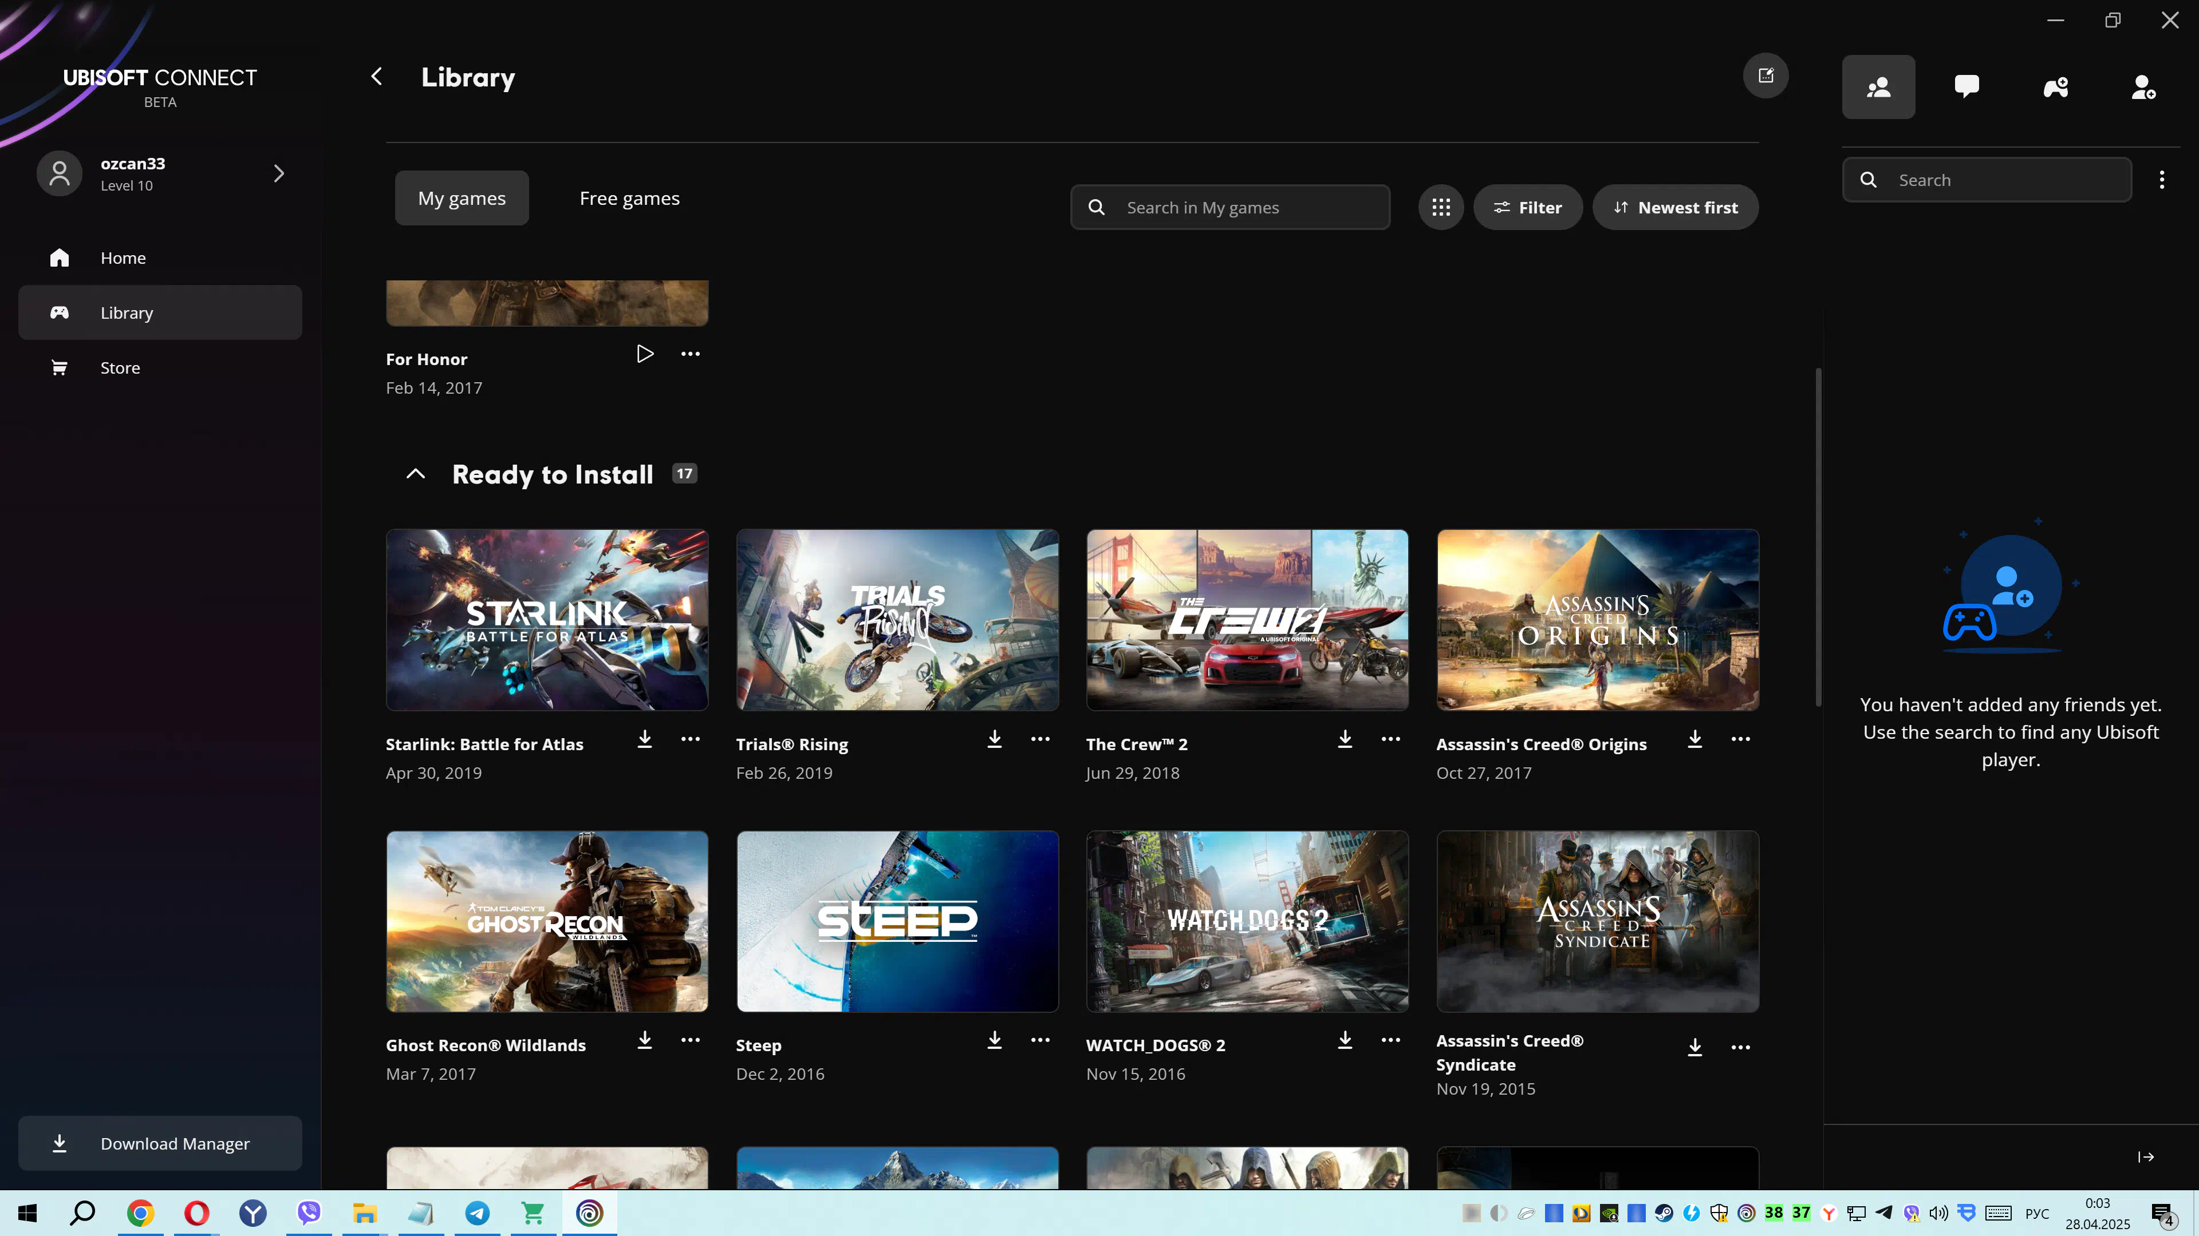Open Starlink: Battle for Atlas cover

click(547, 620)
